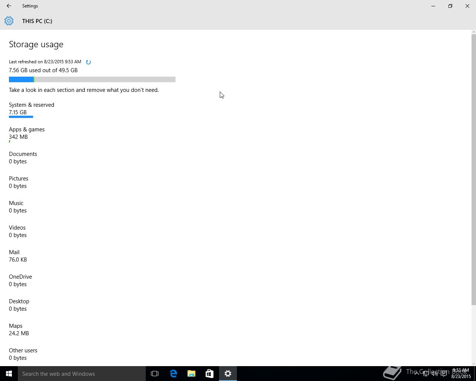
Task: Click the 'Take a look in each section' text
Action: [x=84, y=90]
